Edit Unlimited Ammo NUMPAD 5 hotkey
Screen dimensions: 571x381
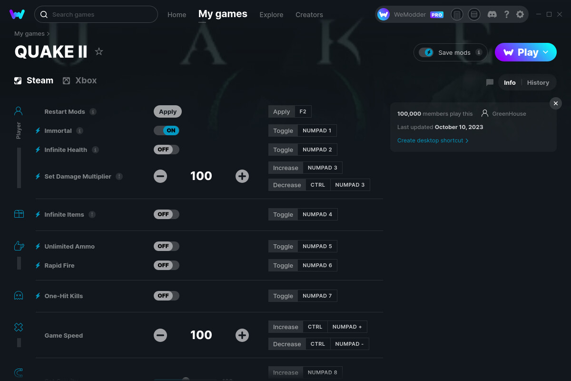click(x=317, y=246)
